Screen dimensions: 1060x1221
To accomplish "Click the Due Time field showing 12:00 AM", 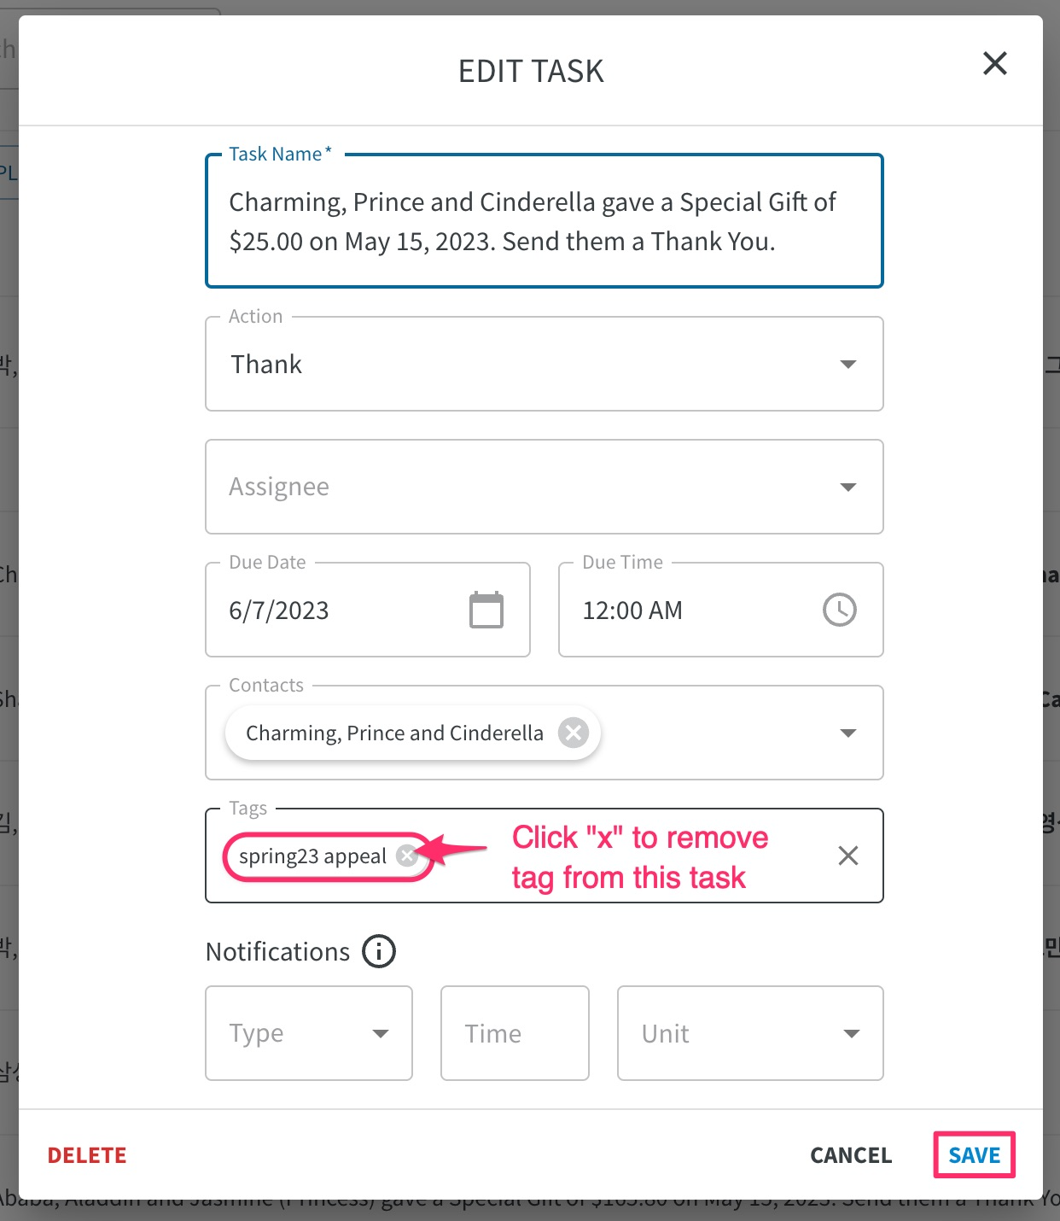I will pyautogui.click(x=721, y=610).
